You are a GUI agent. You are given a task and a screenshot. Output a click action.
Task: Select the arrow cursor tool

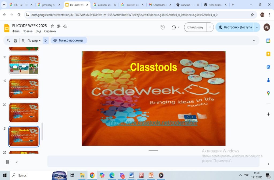point(45,41)
